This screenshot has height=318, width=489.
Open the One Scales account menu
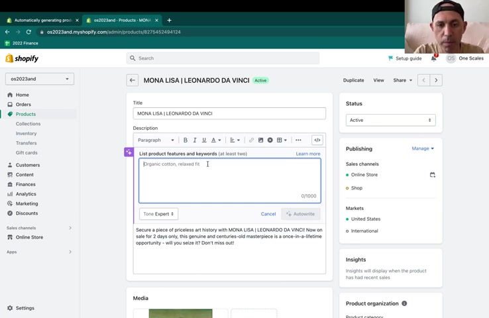(464, 58)
